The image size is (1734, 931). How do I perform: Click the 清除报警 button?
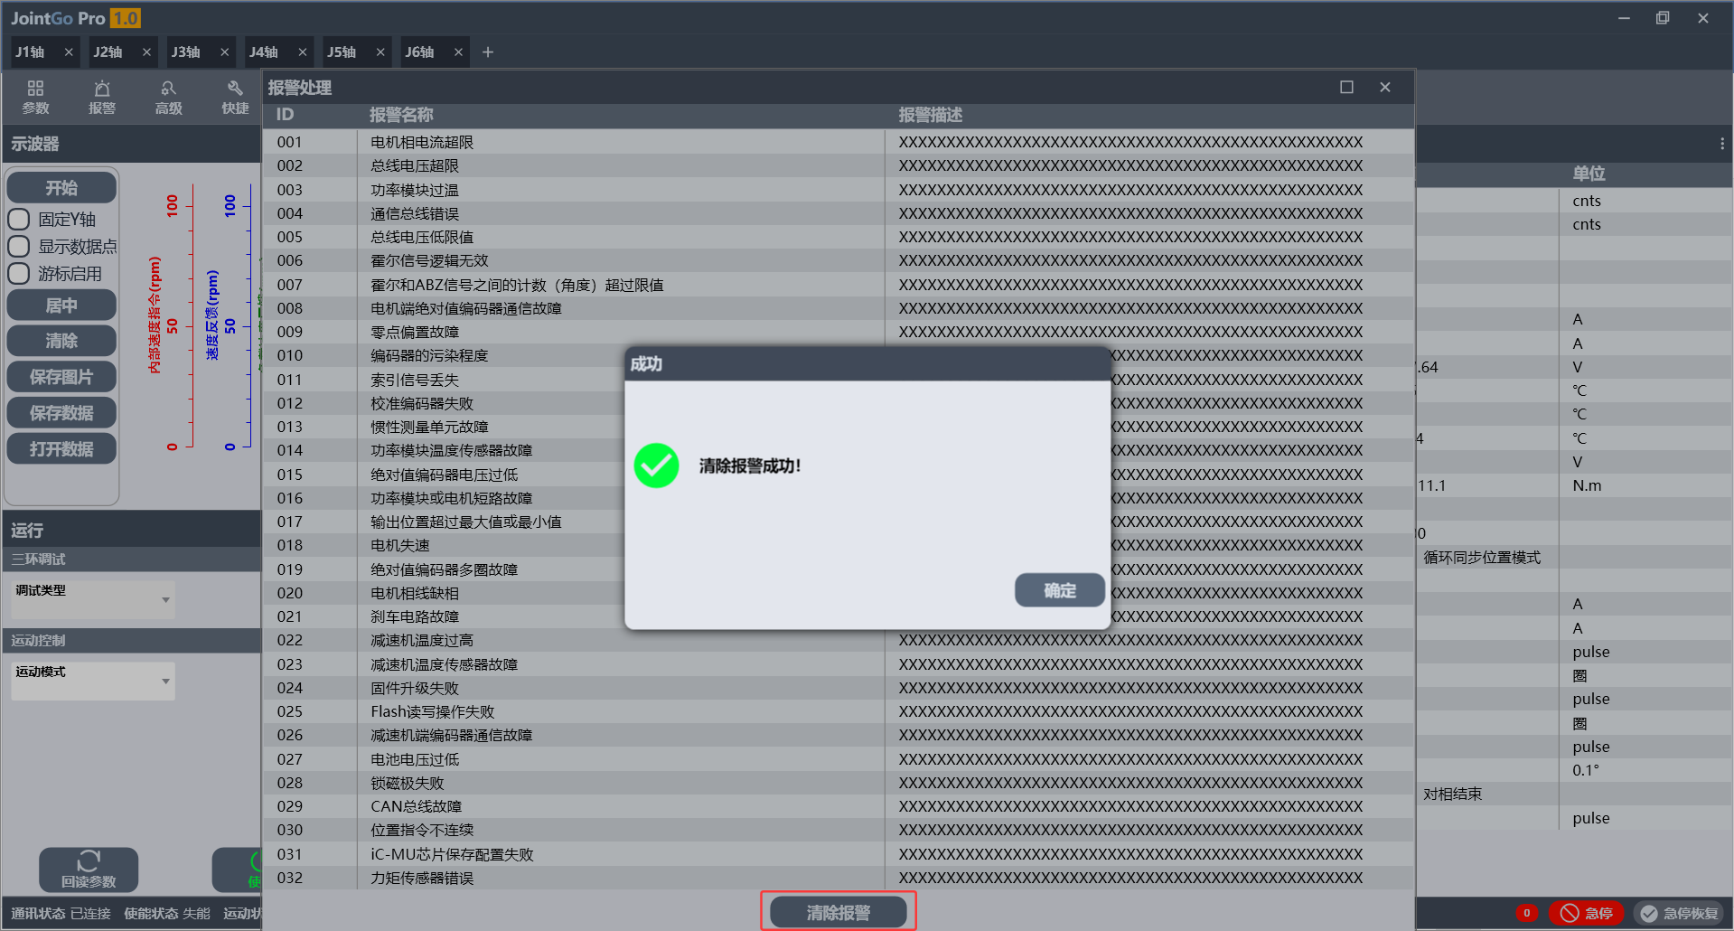839,913
